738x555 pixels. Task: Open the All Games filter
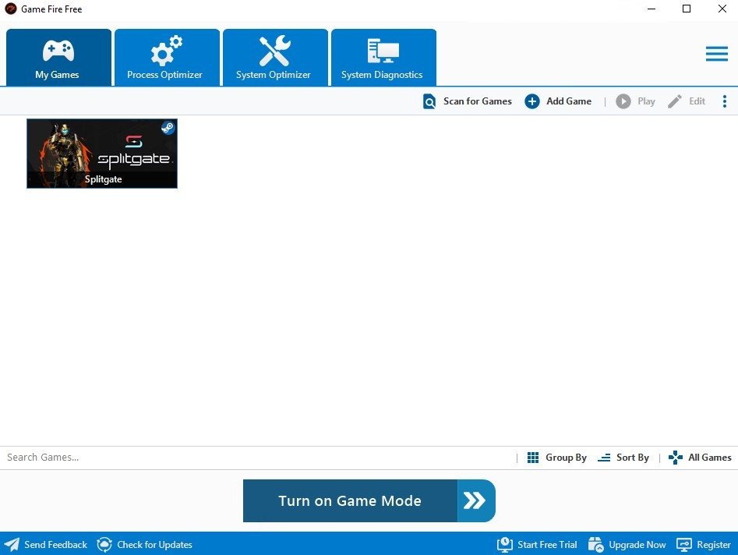(700, 458)
